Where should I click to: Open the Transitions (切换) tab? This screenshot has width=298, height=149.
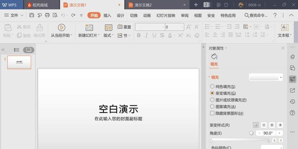point(134,15)
